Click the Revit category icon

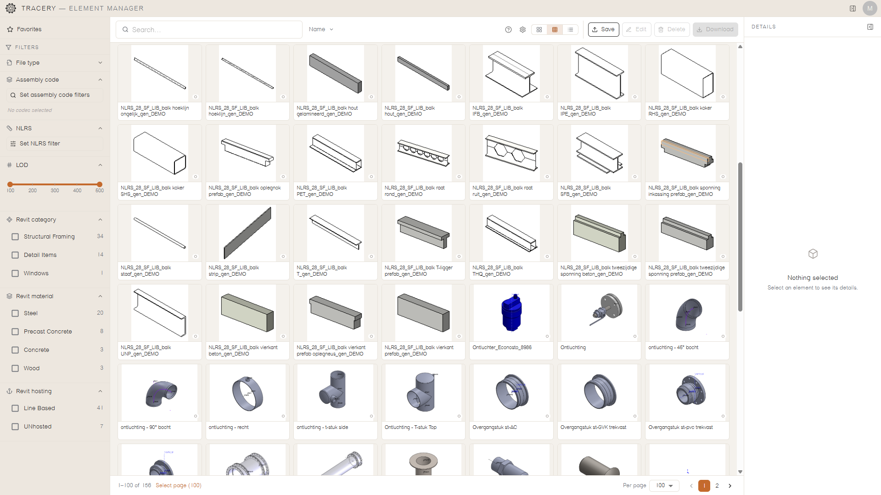pyautogui.click(x=9, y=220)
